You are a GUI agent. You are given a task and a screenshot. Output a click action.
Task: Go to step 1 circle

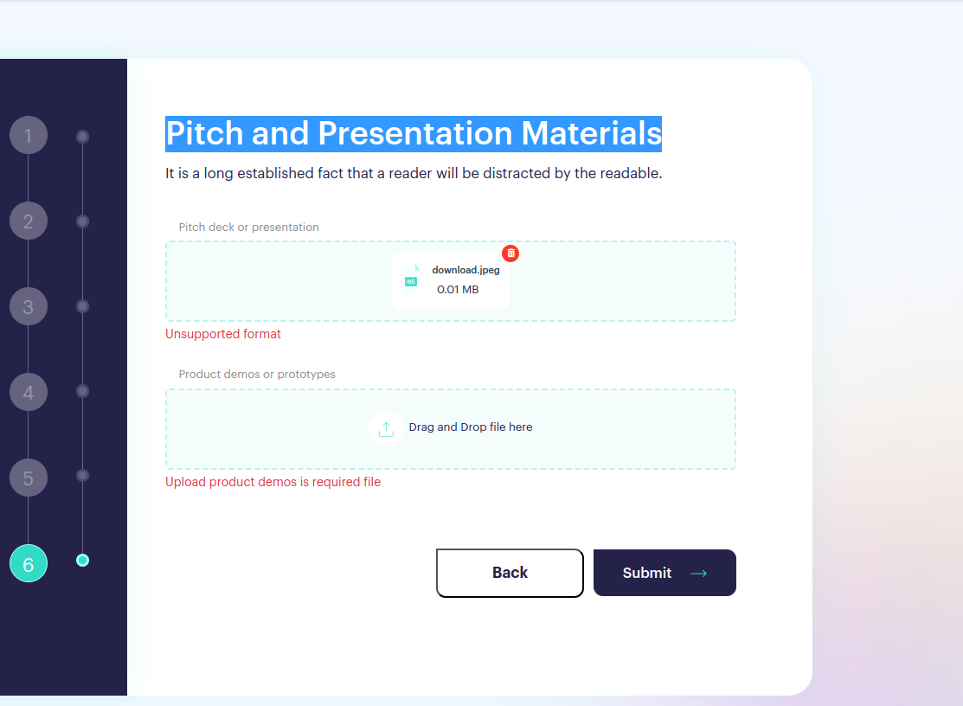coord(29,135)
